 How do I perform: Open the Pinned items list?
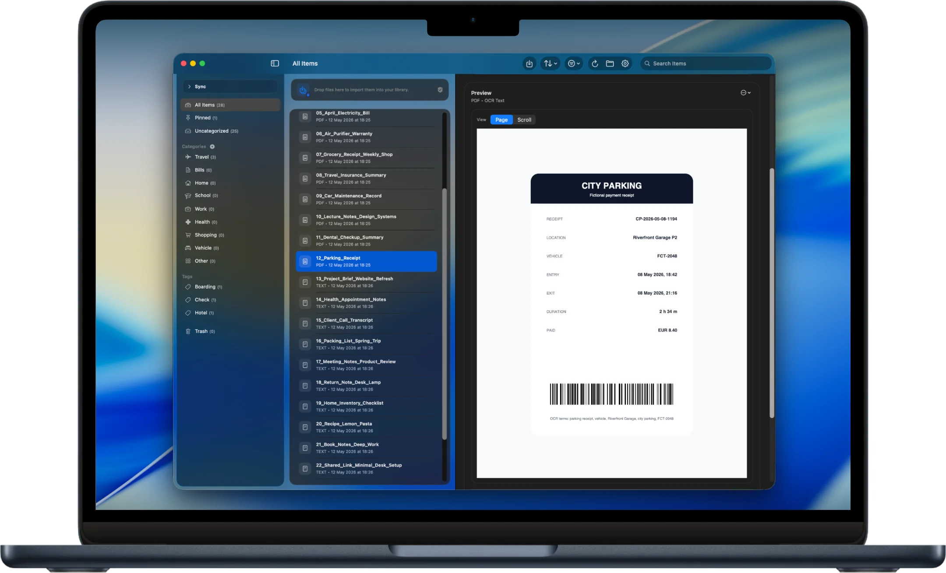[x=230, y=118]
